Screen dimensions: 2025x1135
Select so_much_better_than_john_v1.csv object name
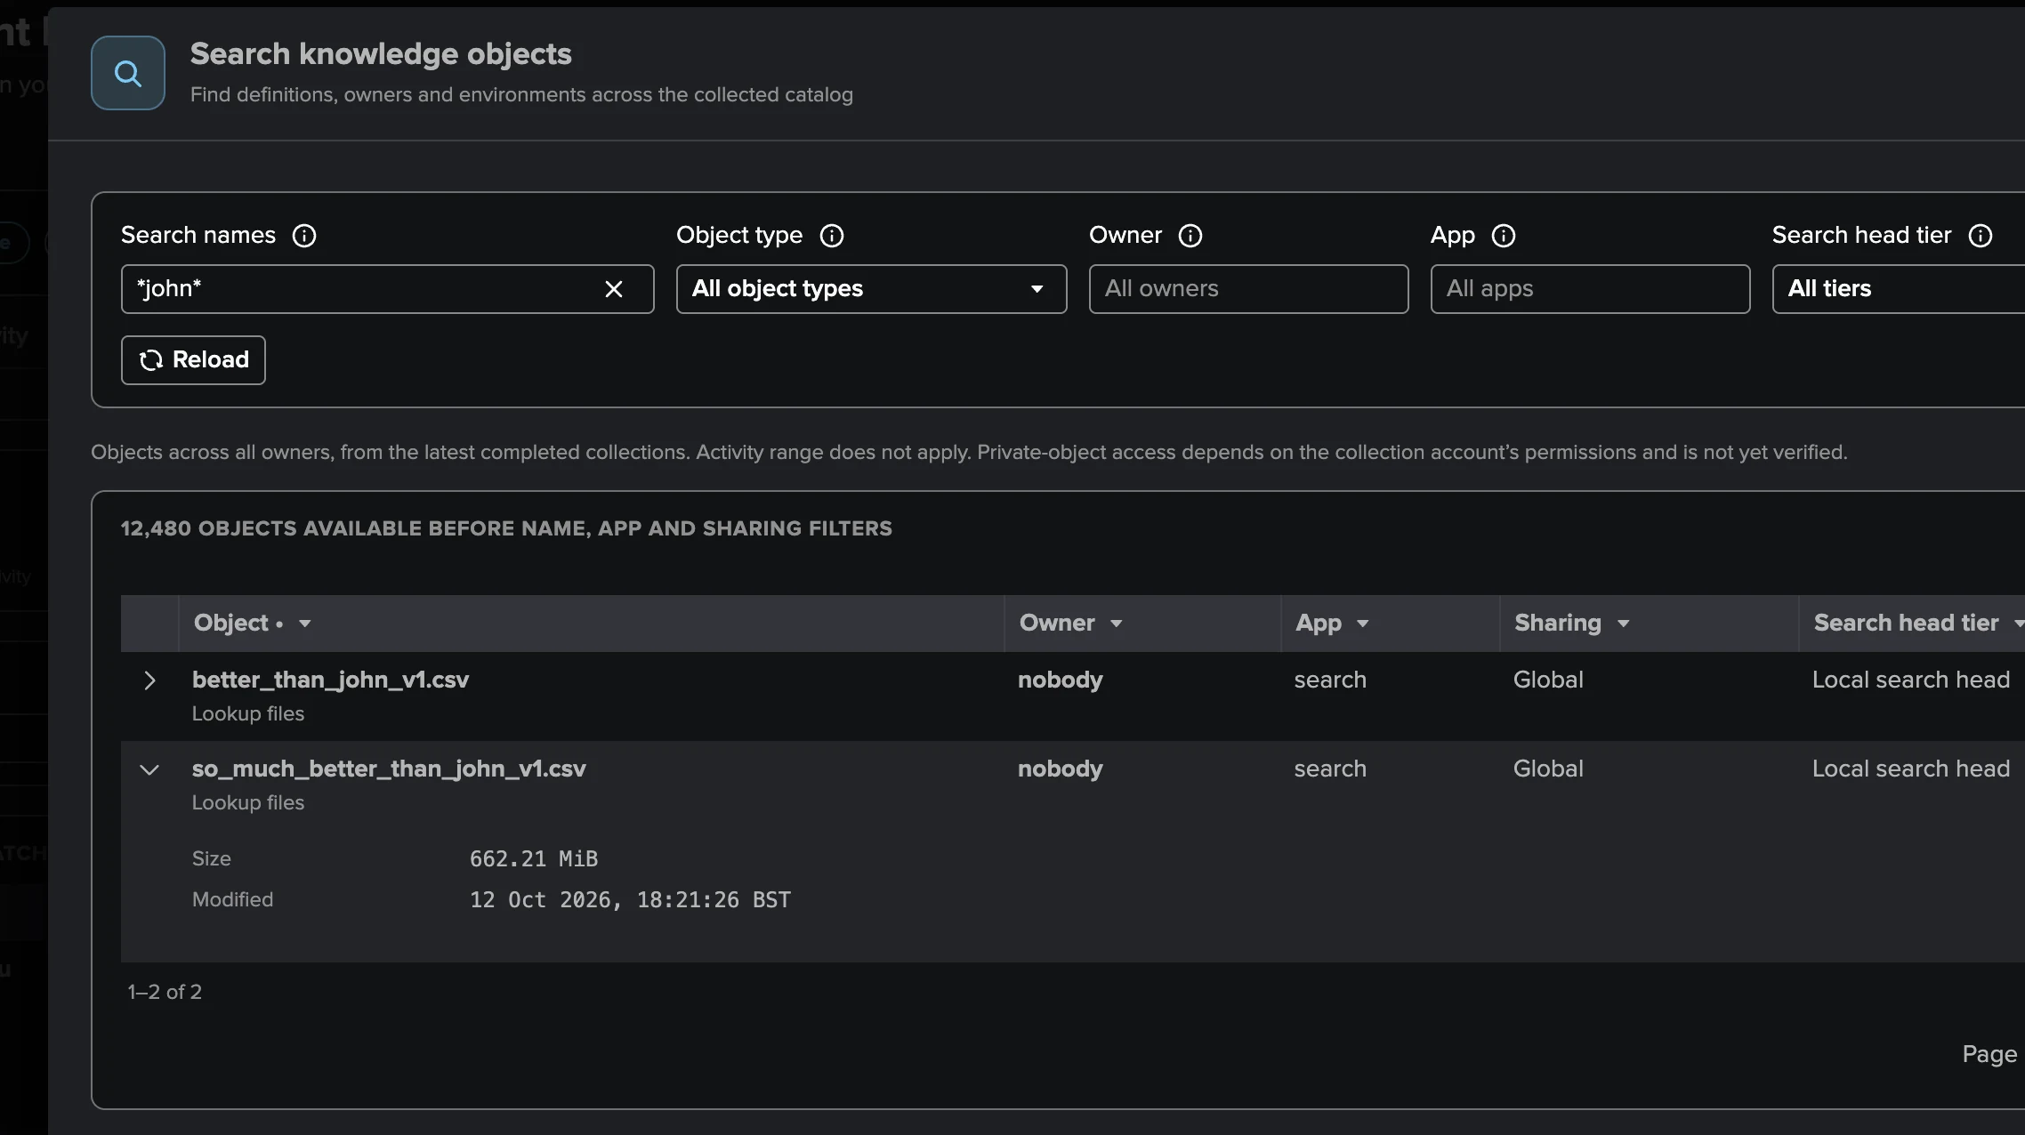point(389,769)
